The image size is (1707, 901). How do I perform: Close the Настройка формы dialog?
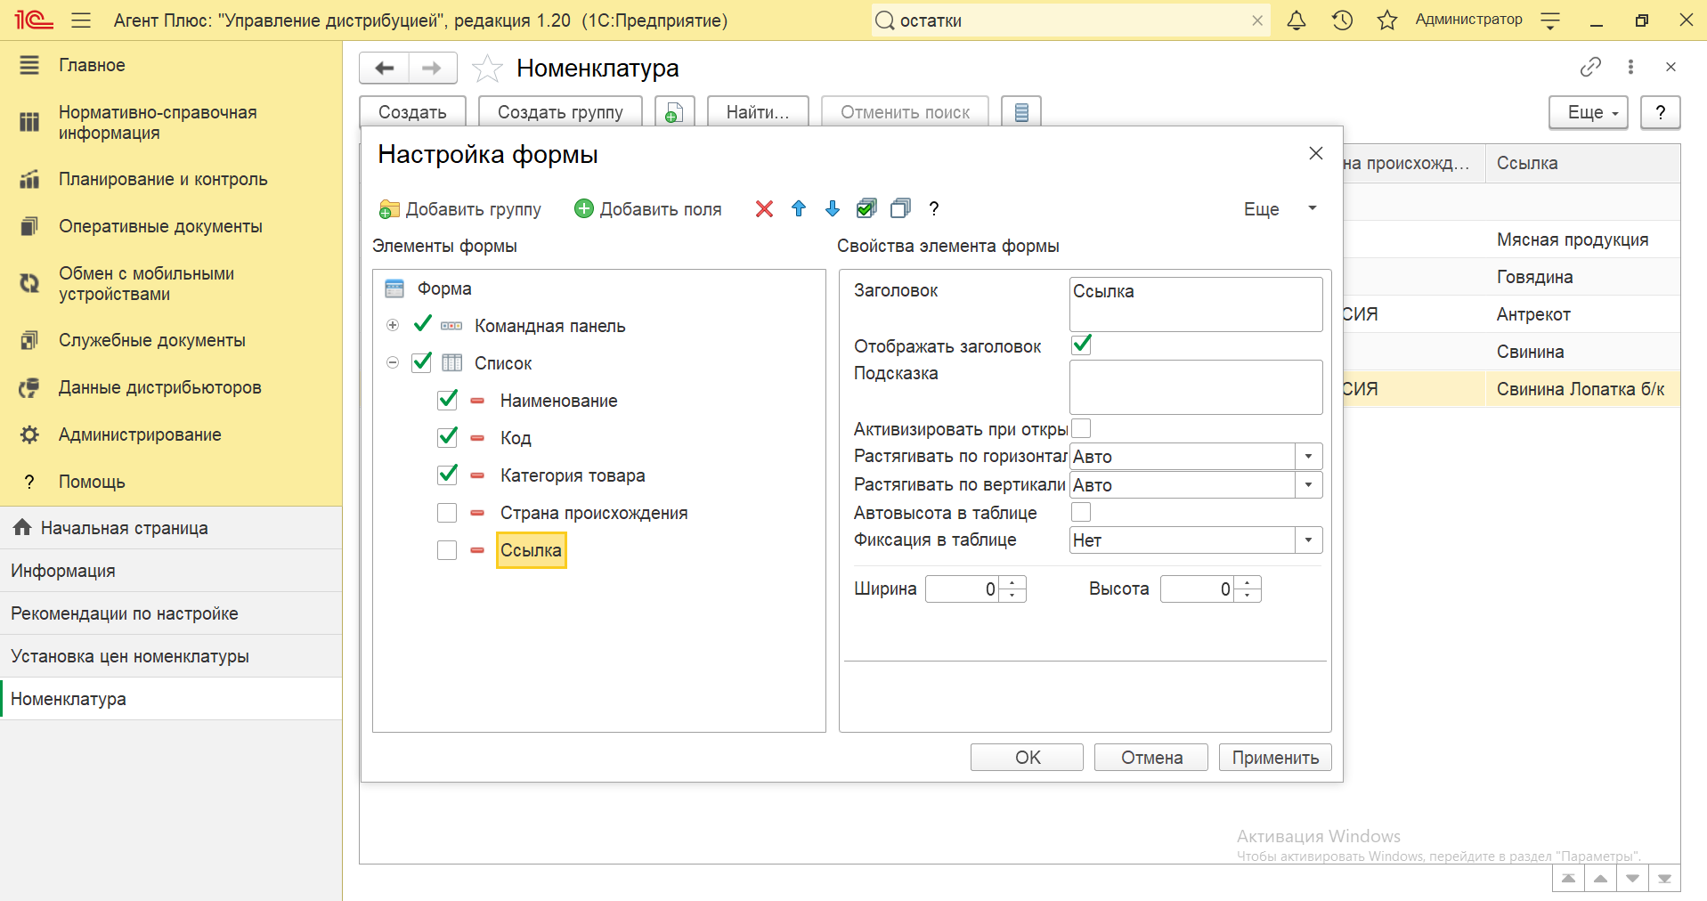[x=1315, y=153]
